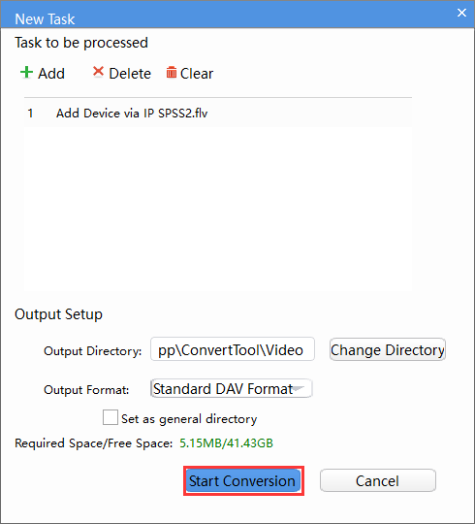Enable the Set as general directory checkbox
The width and height of the screenshot is (475, 524).
coord(111,417)
